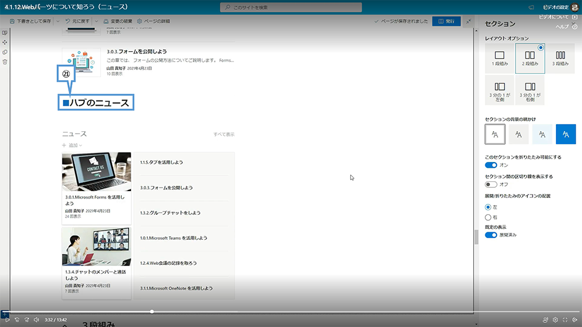
Task: Toggle 既定の表示 展開済み switch
Action: (491, 235)
